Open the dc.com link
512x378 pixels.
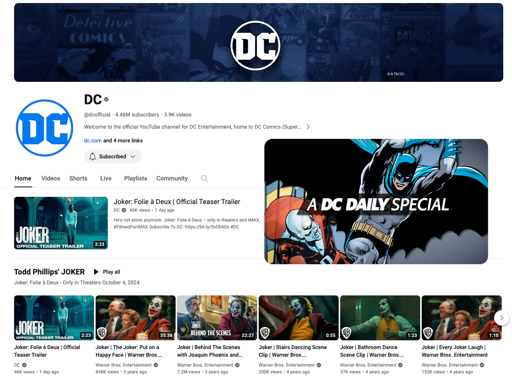pos(93,140)
